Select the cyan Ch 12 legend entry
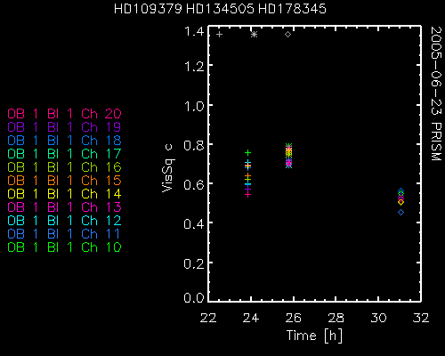Screen dimensions: 445x356 tap(64, 221)
